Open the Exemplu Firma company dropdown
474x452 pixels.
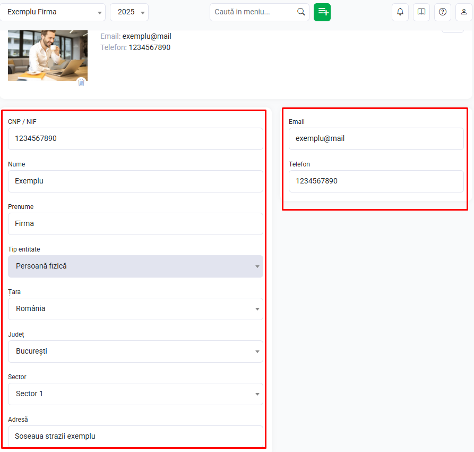(53, 12)
